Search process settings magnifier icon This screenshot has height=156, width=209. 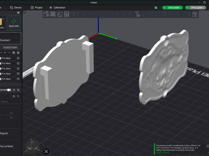[18, 96]
